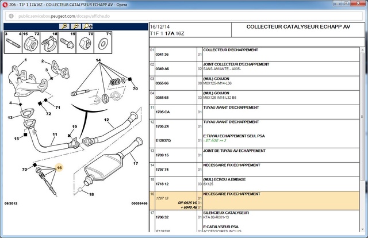Click the zoom out magnifier icon
This screenshot has width=368, height=238.
pos(76,26)
